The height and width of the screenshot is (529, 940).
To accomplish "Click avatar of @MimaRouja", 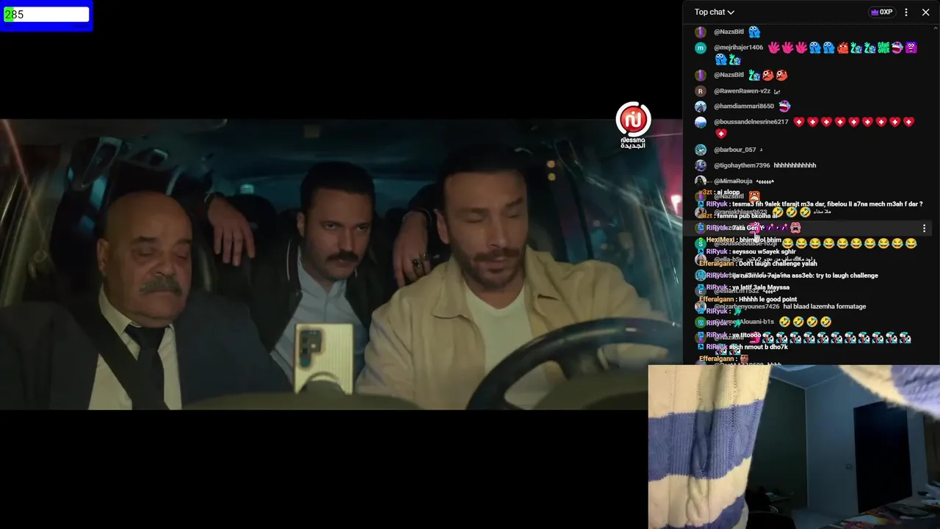I will tap(701, 181).
